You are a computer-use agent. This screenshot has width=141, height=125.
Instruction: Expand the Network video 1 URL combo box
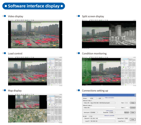103,103
